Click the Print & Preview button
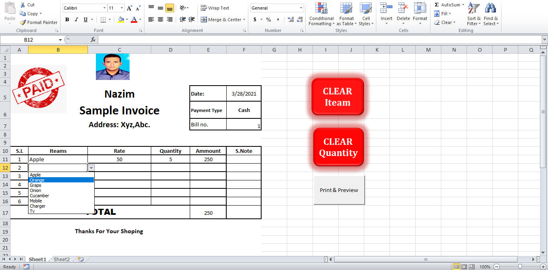 339,190
